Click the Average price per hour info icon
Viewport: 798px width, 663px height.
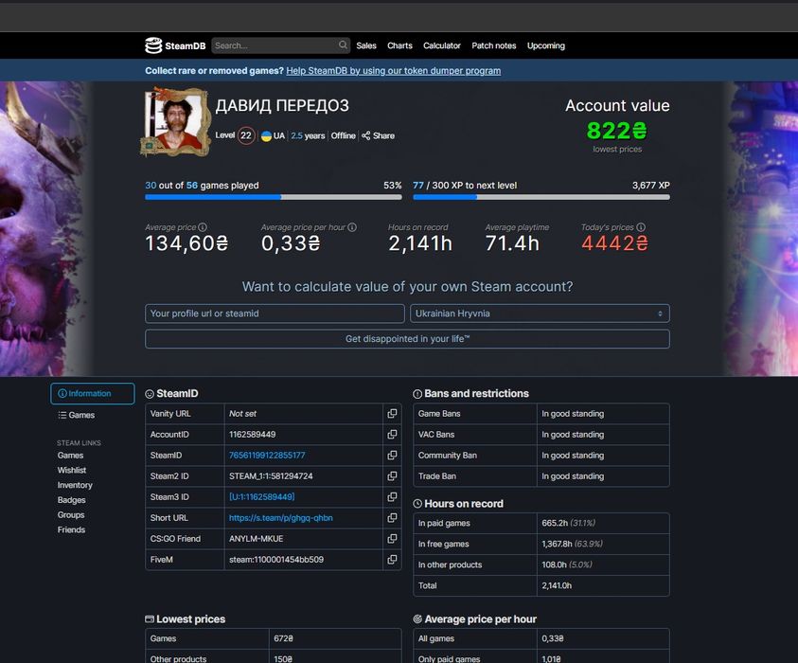point(352,227)
